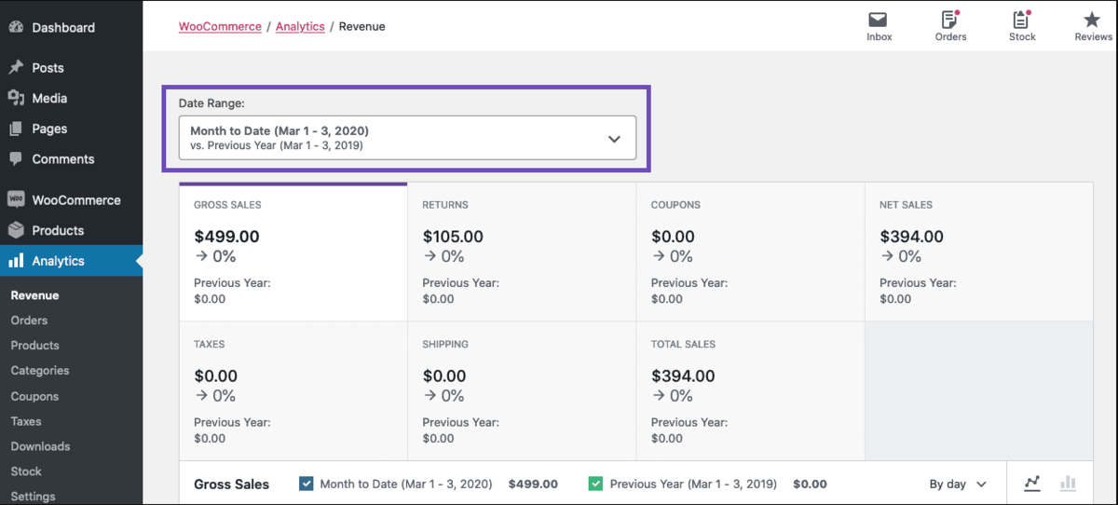
Task: Select Taxes in Analytics submenu
Action: pos(26,421)
